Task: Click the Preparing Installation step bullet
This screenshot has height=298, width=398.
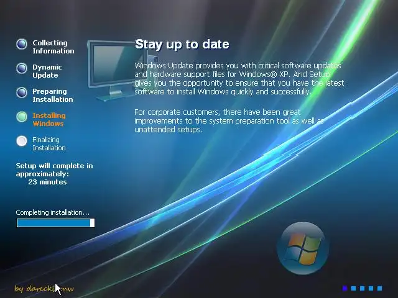Action: [22, 93]
